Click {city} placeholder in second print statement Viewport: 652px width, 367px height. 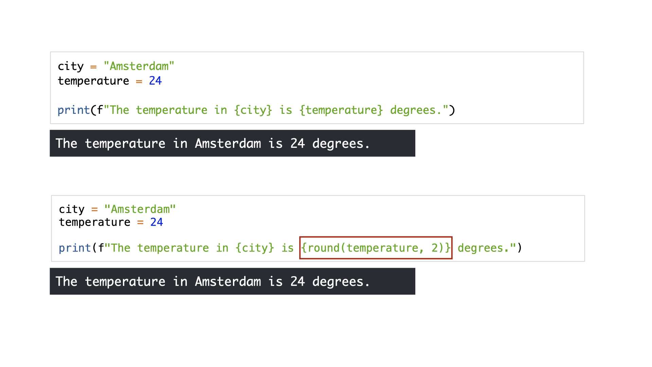255,248
